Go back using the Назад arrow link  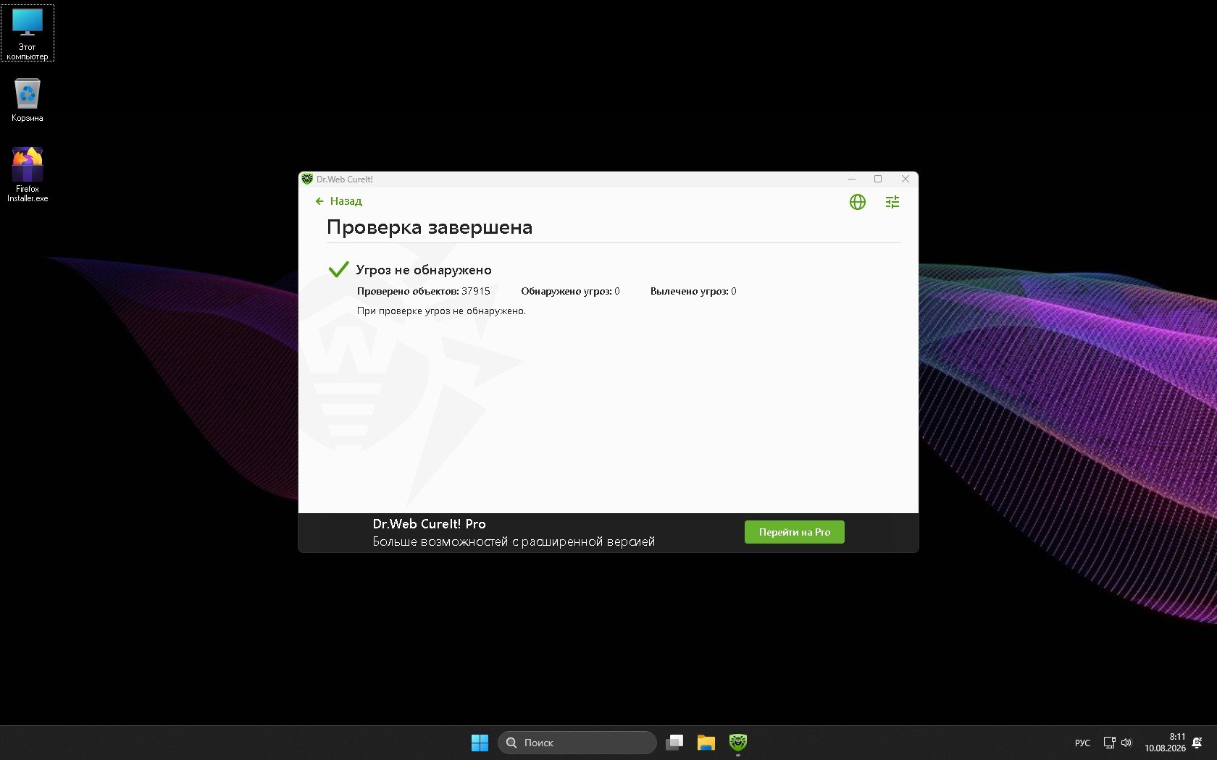click(x=338, y=201)
